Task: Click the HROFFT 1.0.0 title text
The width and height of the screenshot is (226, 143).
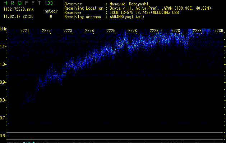Action: click(28, 3)
